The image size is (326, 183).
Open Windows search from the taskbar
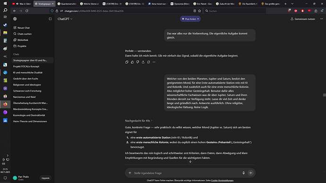(5, 10)
